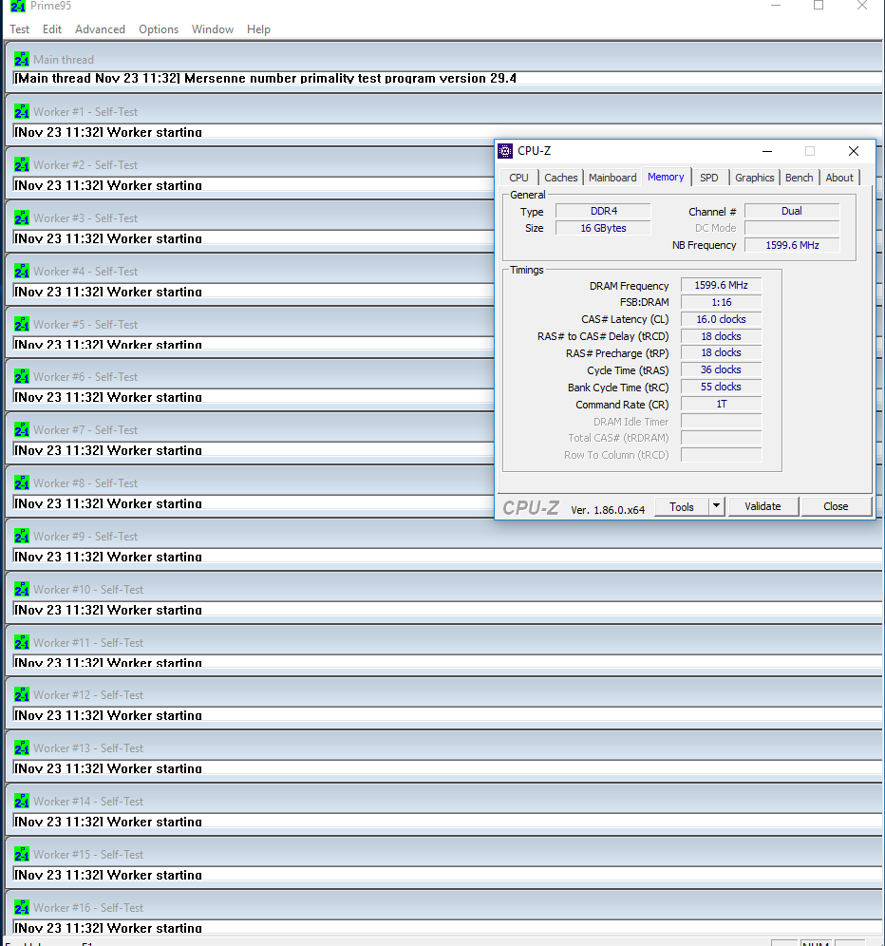Click the Worker #7 Self-Test icon

[x=22, y=429]
